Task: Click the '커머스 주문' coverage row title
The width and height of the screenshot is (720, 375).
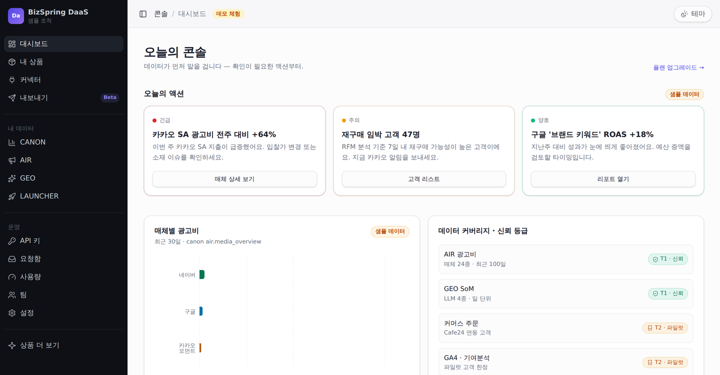Action: [461, 323]
